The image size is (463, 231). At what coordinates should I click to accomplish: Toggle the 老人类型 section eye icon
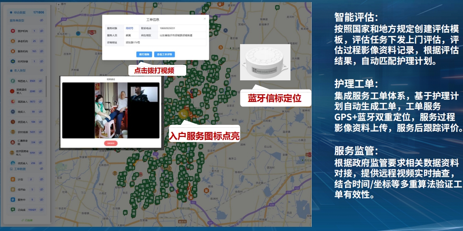41,70
